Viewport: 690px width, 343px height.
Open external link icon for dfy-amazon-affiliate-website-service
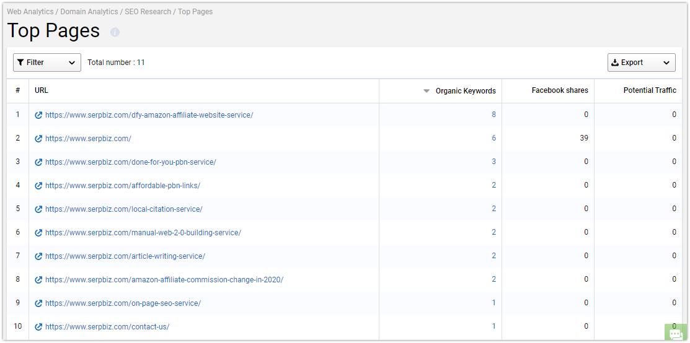38,115
